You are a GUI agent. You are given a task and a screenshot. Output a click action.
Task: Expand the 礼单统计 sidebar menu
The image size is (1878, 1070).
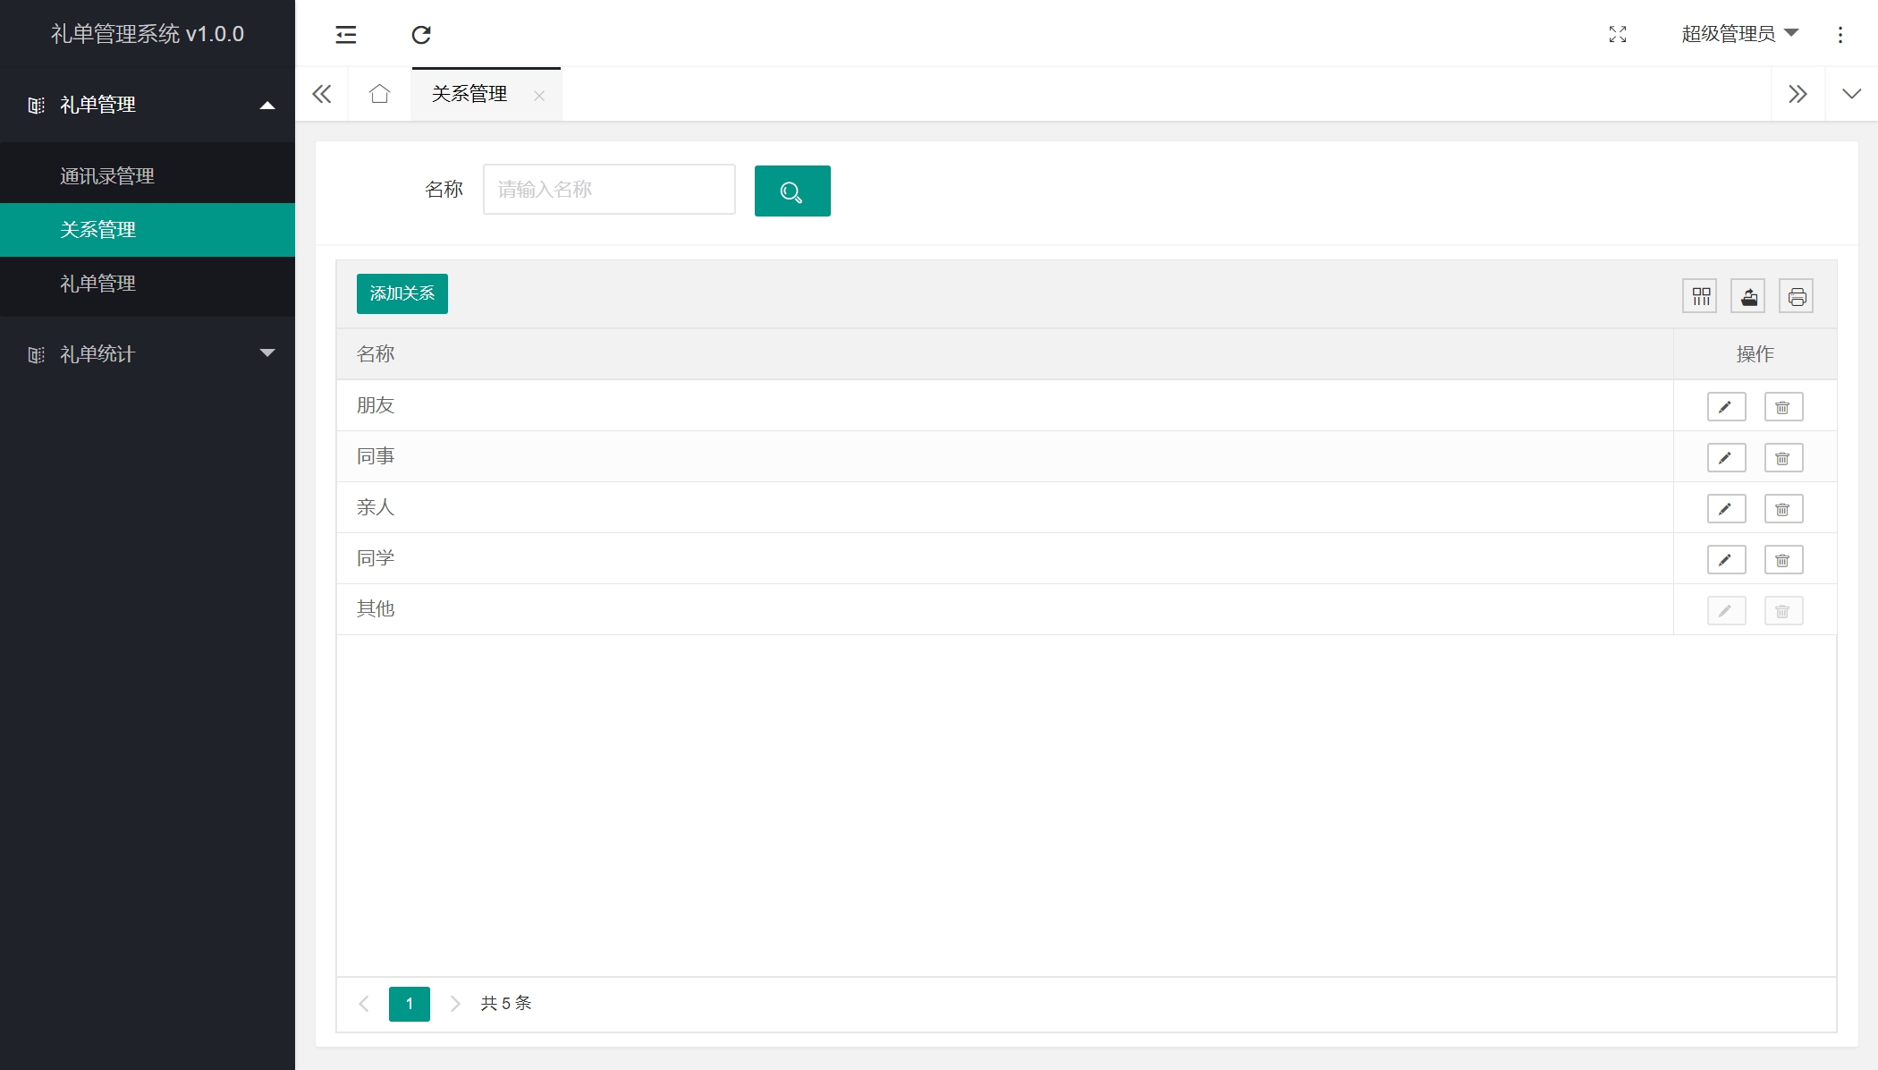[x=148, y=354]
